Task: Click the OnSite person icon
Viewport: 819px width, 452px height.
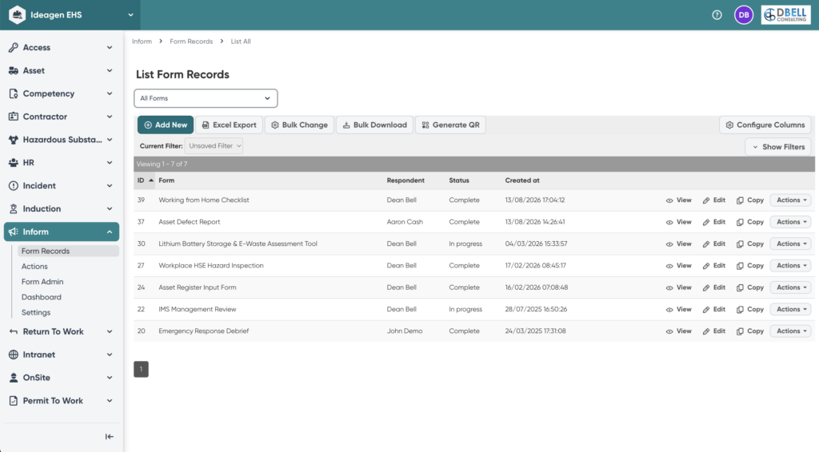Action: click(x=13, y=378)
